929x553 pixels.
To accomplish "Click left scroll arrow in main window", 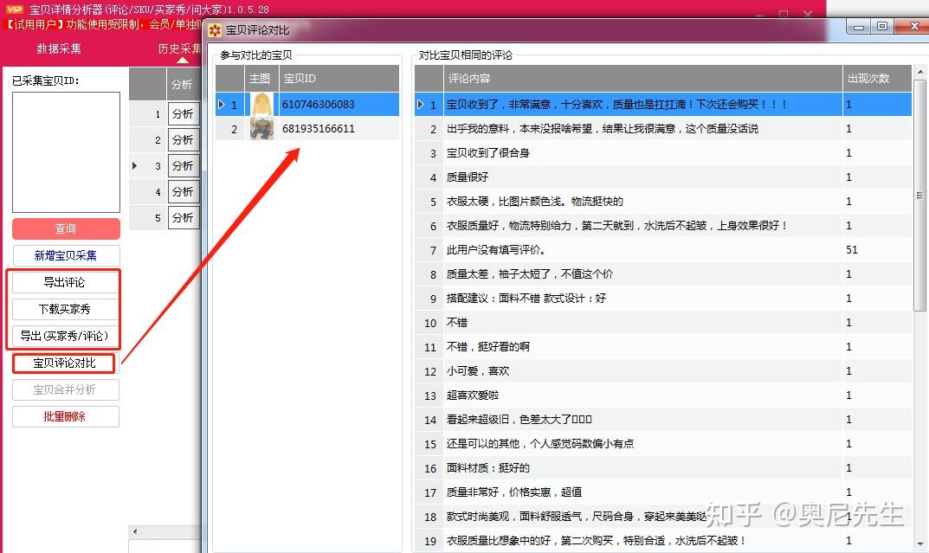I will pos(135,531).
